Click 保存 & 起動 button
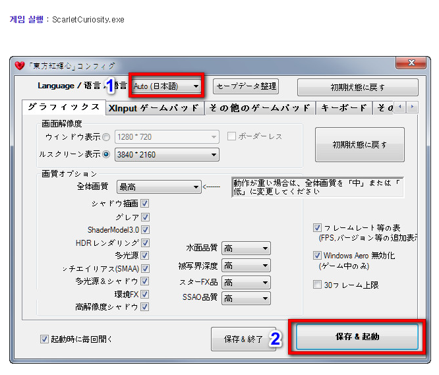Screen dimensions: 439x375 tap(357, 337)
